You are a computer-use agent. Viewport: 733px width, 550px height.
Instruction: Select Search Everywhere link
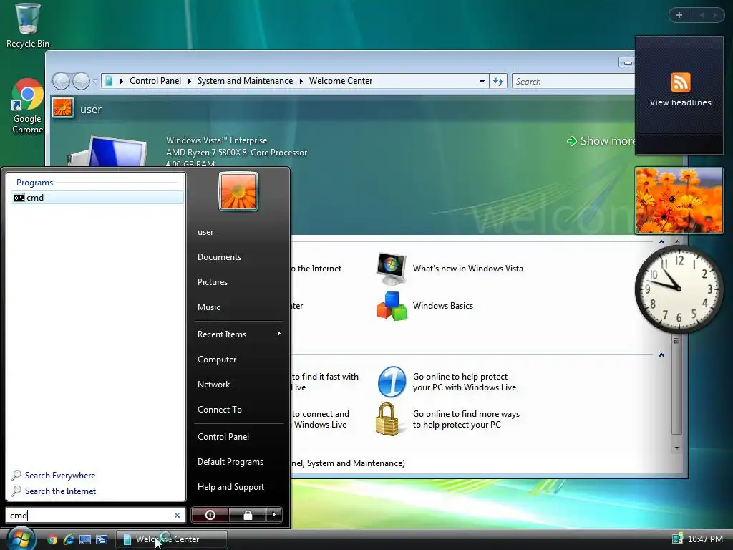point(60,476)
